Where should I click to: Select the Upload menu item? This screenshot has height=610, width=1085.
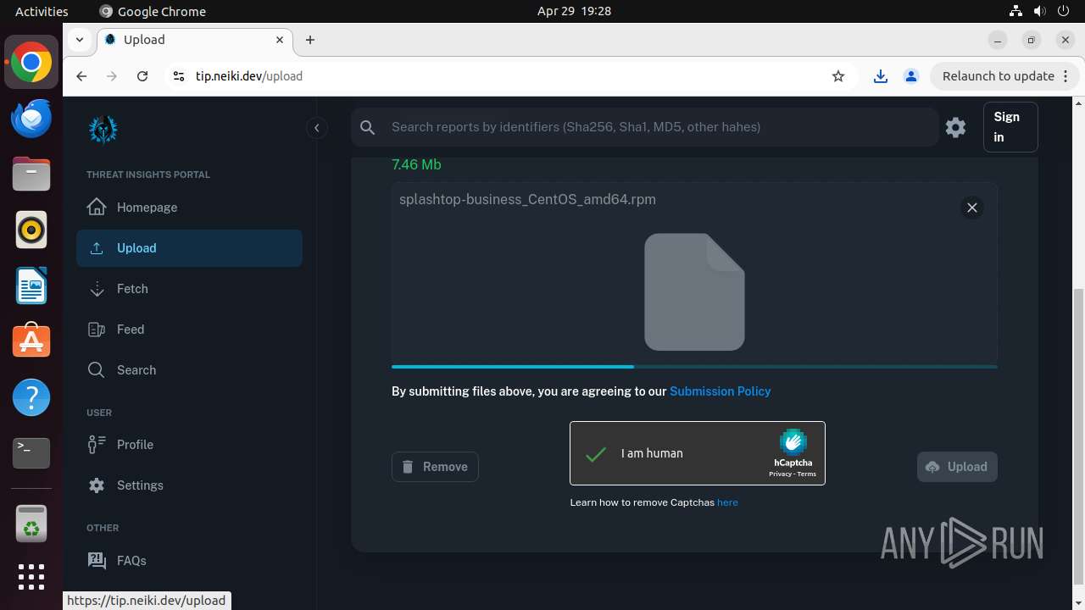point(189,248)
